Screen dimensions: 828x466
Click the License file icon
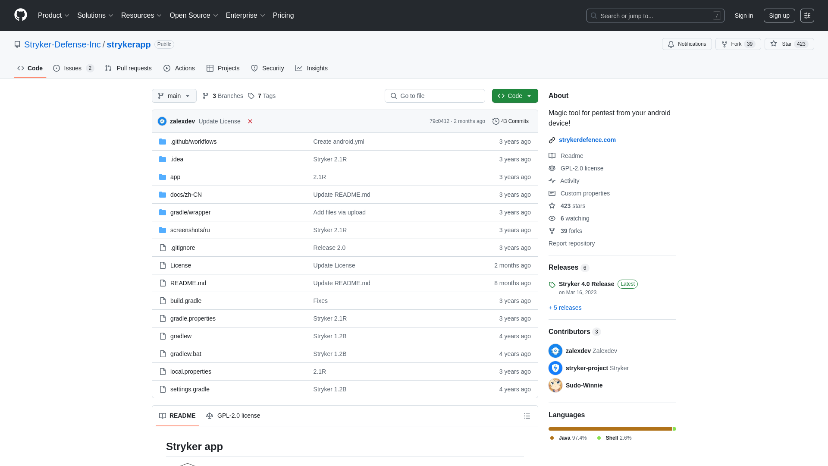pos(163,265)
